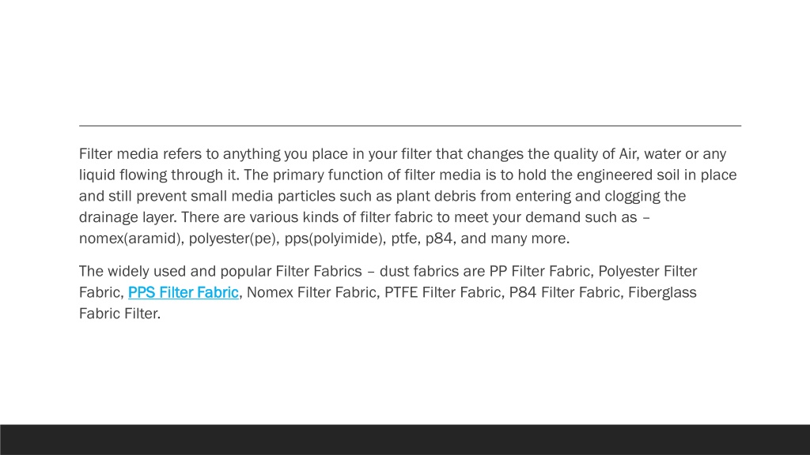Click the word "Fiberglass" in second paragraph
Screen dimensions: 810x455
[662, 292]
